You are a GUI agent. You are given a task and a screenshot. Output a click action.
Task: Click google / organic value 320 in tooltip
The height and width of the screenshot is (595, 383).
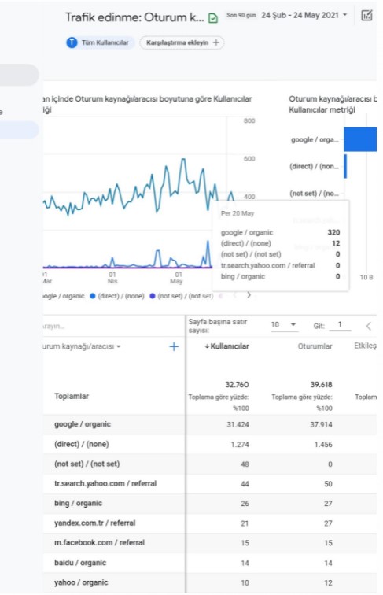pos(333,232)
